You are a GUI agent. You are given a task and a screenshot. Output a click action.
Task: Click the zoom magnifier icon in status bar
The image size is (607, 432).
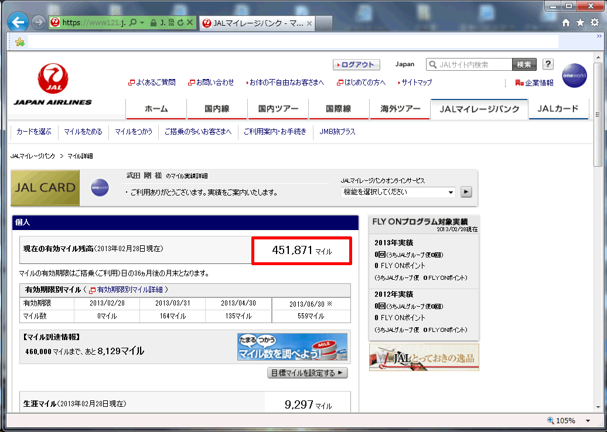pos(551,420)
